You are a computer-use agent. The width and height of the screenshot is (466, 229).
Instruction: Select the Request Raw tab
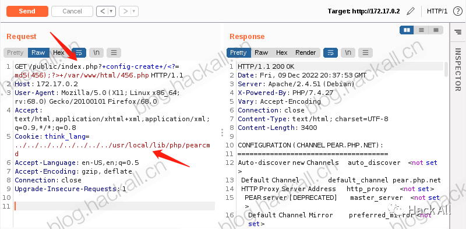click(x=38, y=52)
